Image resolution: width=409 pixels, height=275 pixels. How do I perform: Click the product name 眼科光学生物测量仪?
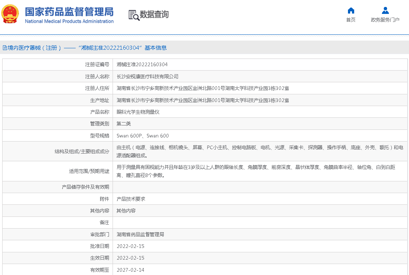pos(138,112)
